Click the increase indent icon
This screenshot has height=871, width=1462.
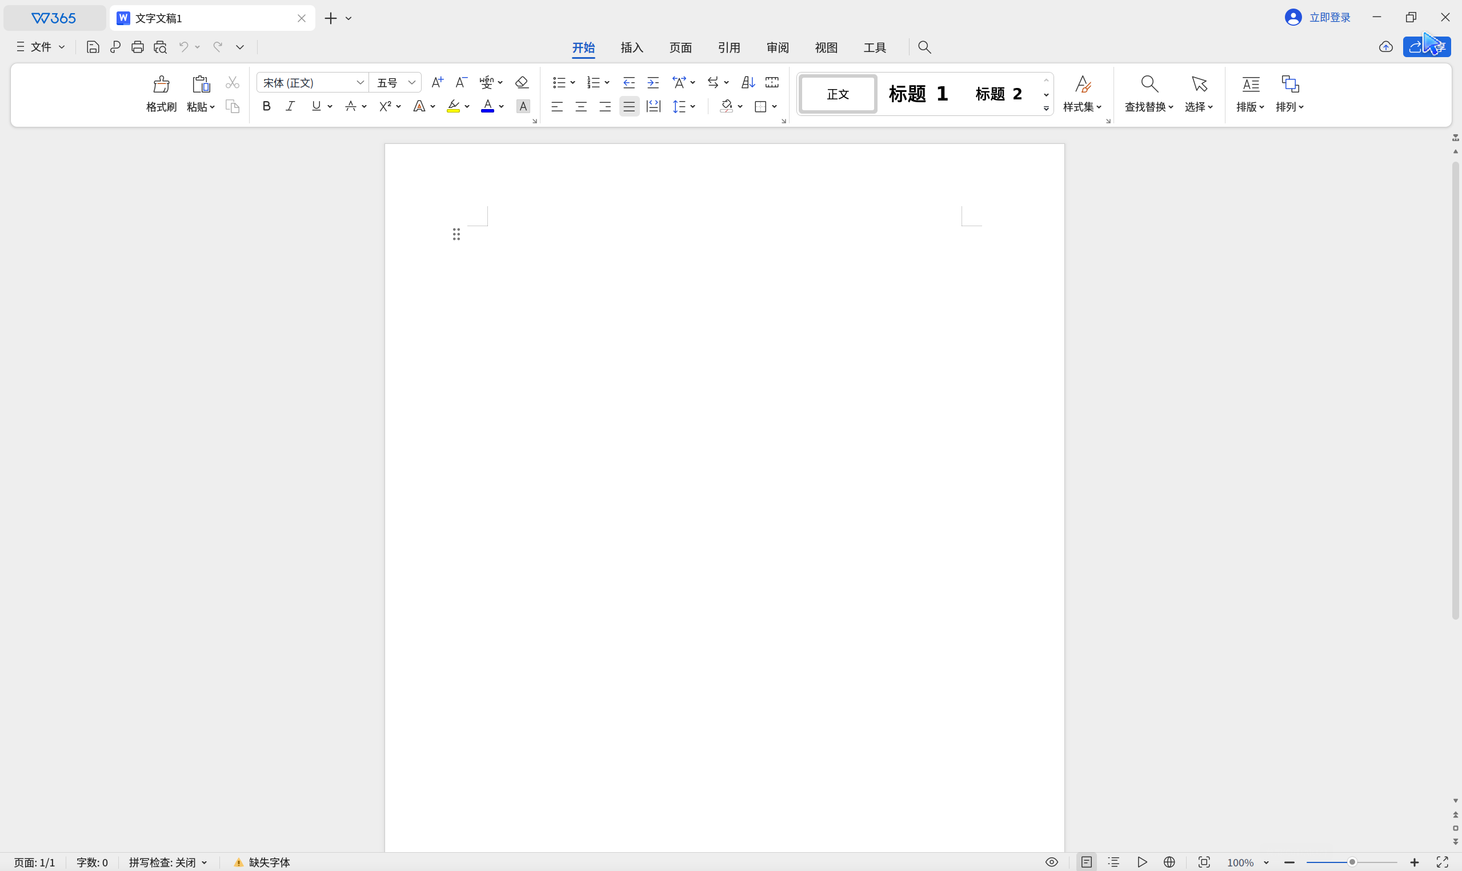coord(652,82)
